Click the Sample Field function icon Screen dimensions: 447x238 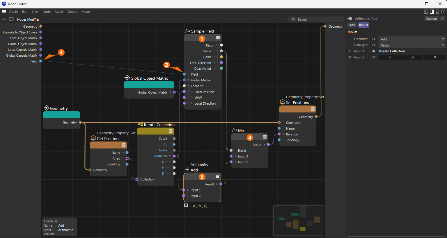[x=187, y=31]
